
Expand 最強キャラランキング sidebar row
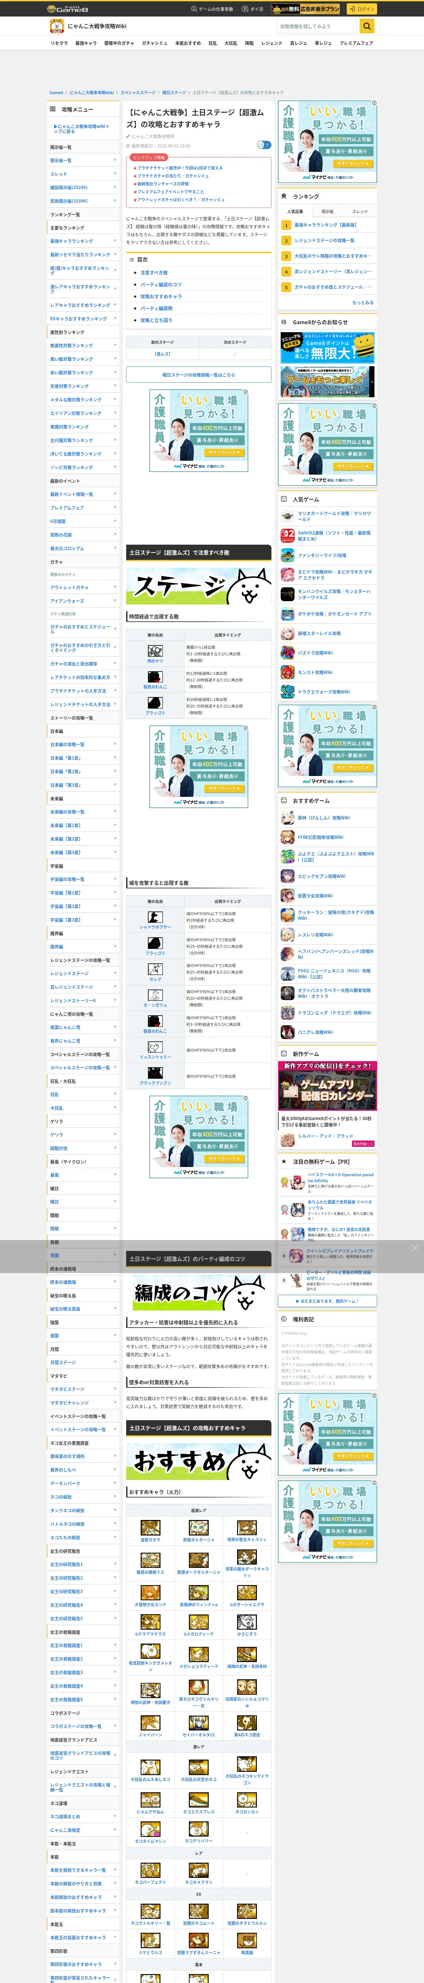(83, 241)
